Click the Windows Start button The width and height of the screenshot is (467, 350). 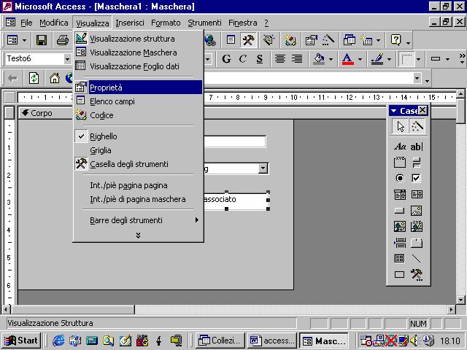[x=21, y=341]
